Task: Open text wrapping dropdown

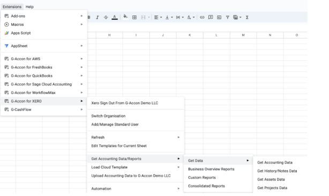Action: pos(180,18)
